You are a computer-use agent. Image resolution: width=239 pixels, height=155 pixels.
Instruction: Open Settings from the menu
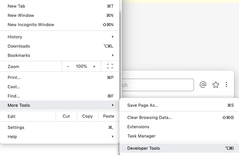59,127
